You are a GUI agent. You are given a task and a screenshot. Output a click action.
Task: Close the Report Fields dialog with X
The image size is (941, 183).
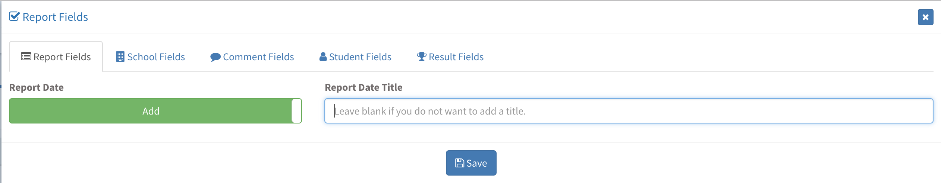point(925,17)
